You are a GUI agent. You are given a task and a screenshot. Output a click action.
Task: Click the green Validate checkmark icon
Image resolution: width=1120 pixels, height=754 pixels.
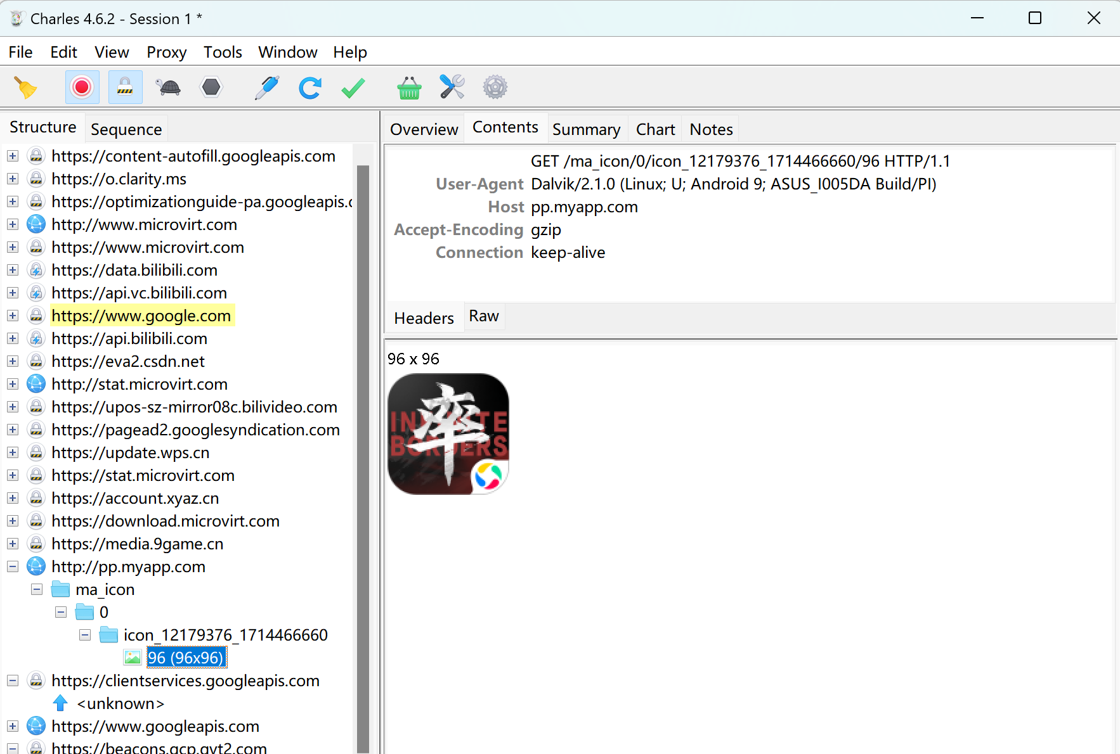[x=353, y=87]
